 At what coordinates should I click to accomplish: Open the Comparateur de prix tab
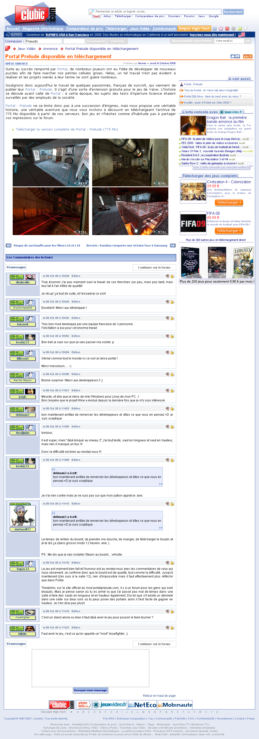85,29
